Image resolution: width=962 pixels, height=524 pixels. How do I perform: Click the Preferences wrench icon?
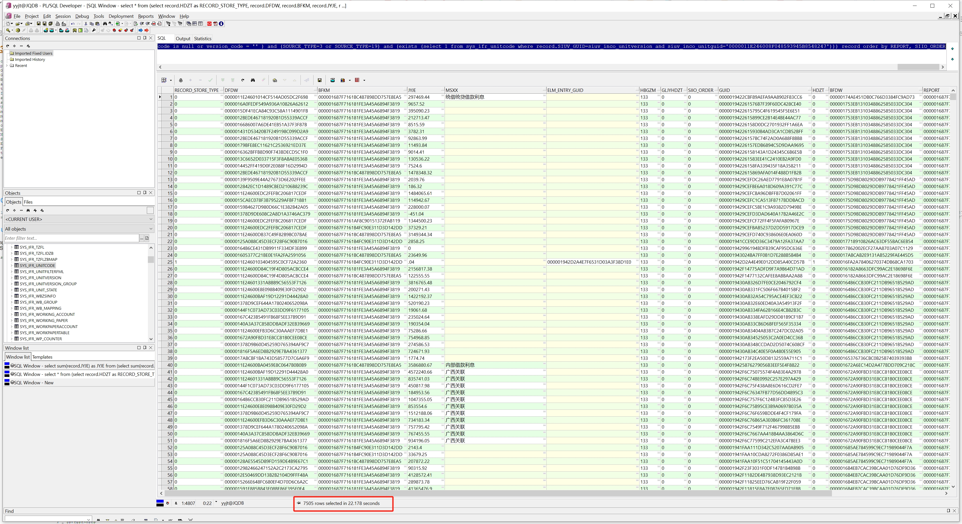pyautogui.click(x=94, y=30)
